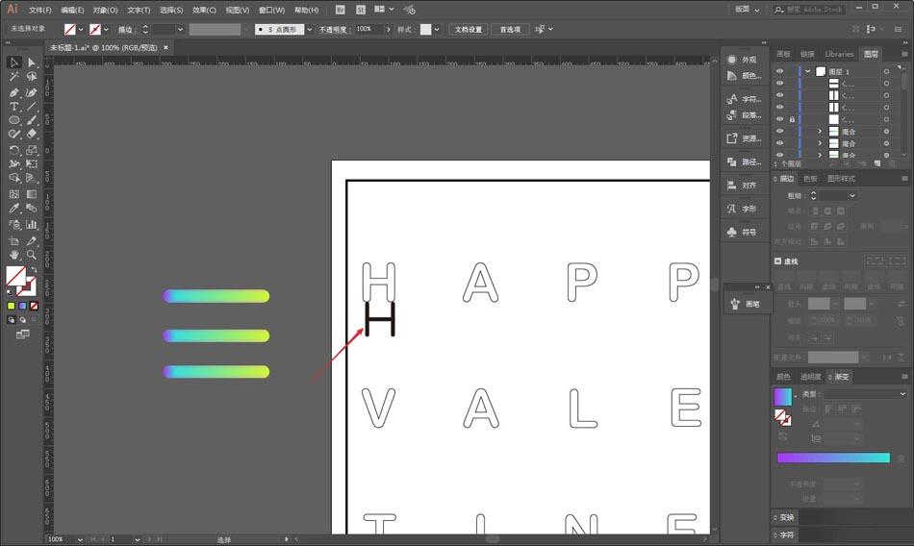Screen dimensions: 914x546
Task: Select the Hand tool
Action: point(14,255)
